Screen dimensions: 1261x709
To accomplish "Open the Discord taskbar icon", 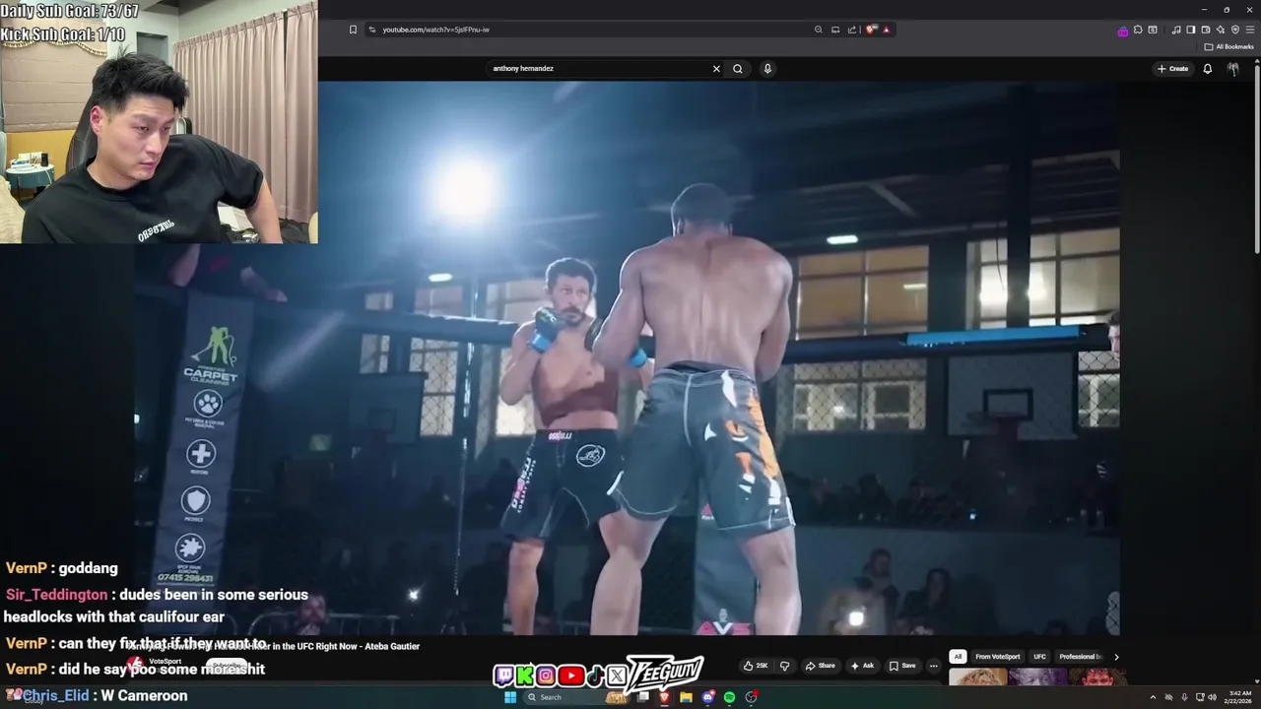I will point(707,697).
